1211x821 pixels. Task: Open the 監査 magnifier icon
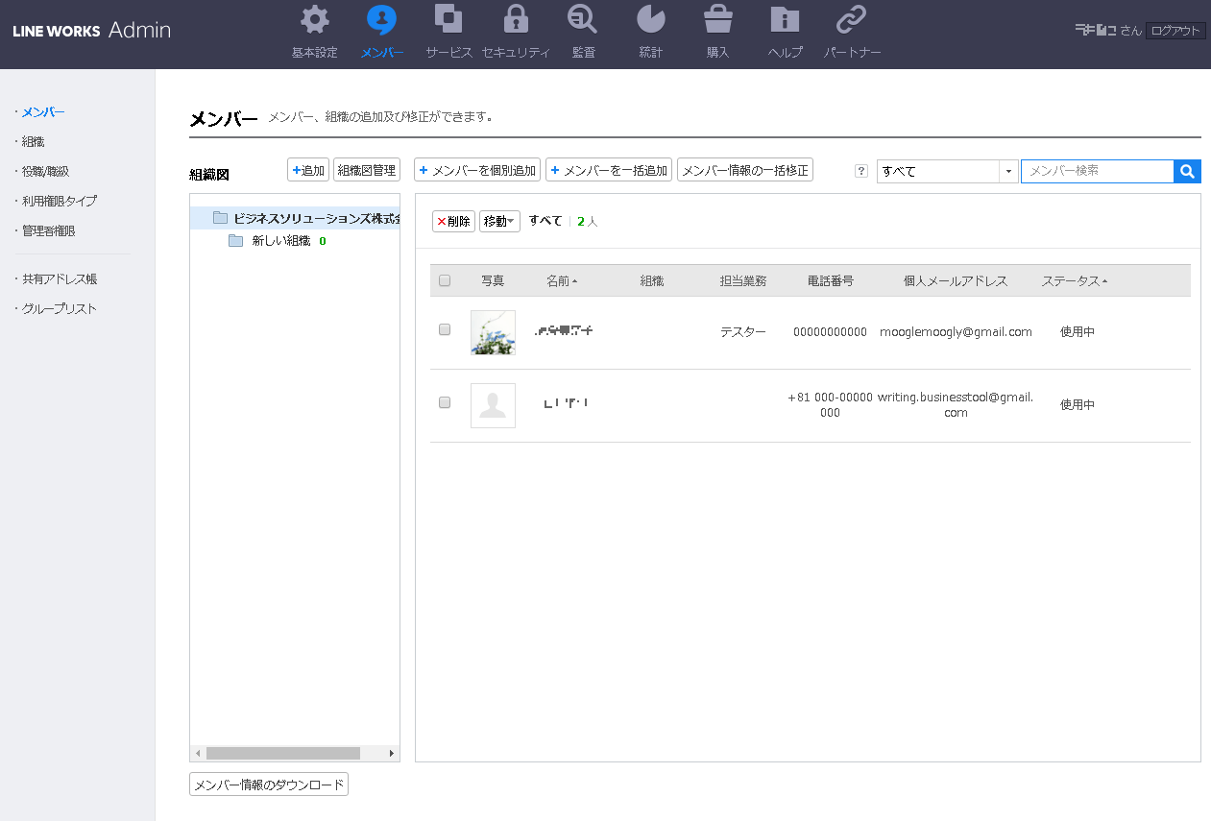(583, 20)
